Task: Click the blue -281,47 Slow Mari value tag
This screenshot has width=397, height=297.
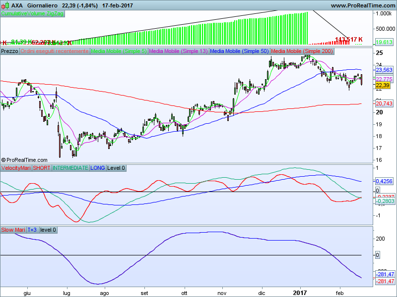Action: coord(385,275)
